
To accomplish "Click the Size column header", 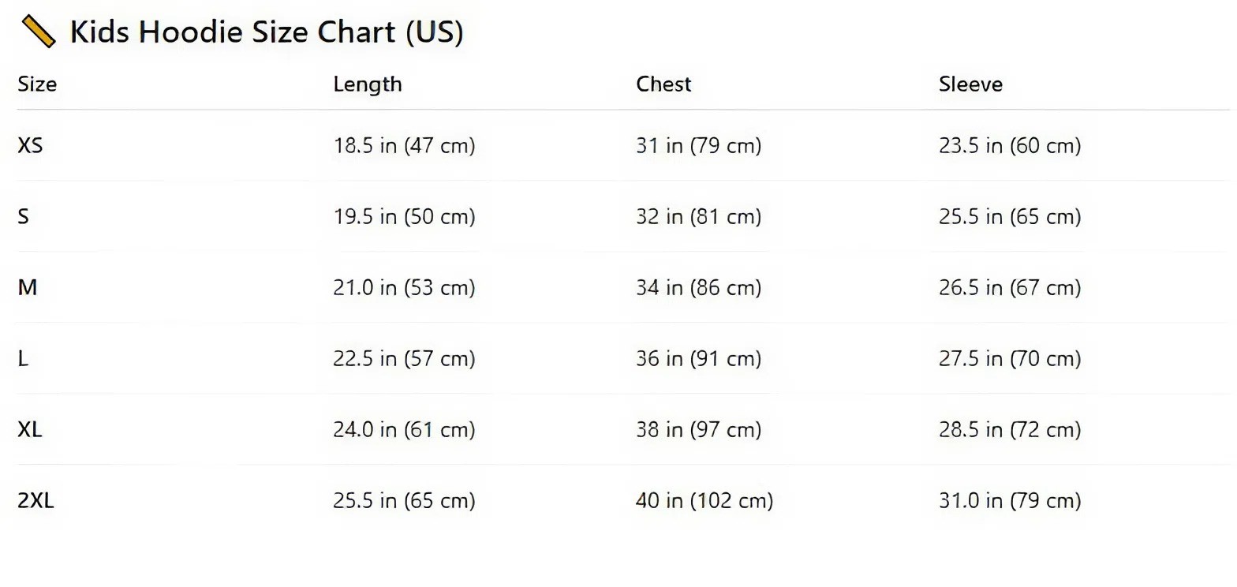I will [x=37, y=84].
